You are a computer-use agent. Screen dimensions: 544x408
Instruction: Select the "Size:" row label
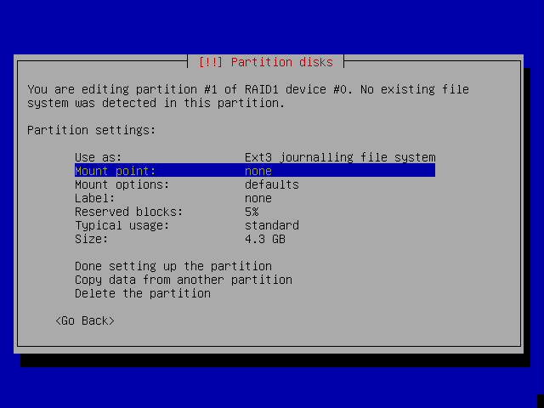click(92, 239)
